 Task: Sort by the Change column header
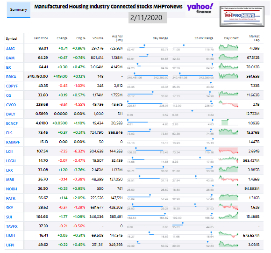(62, 38)
